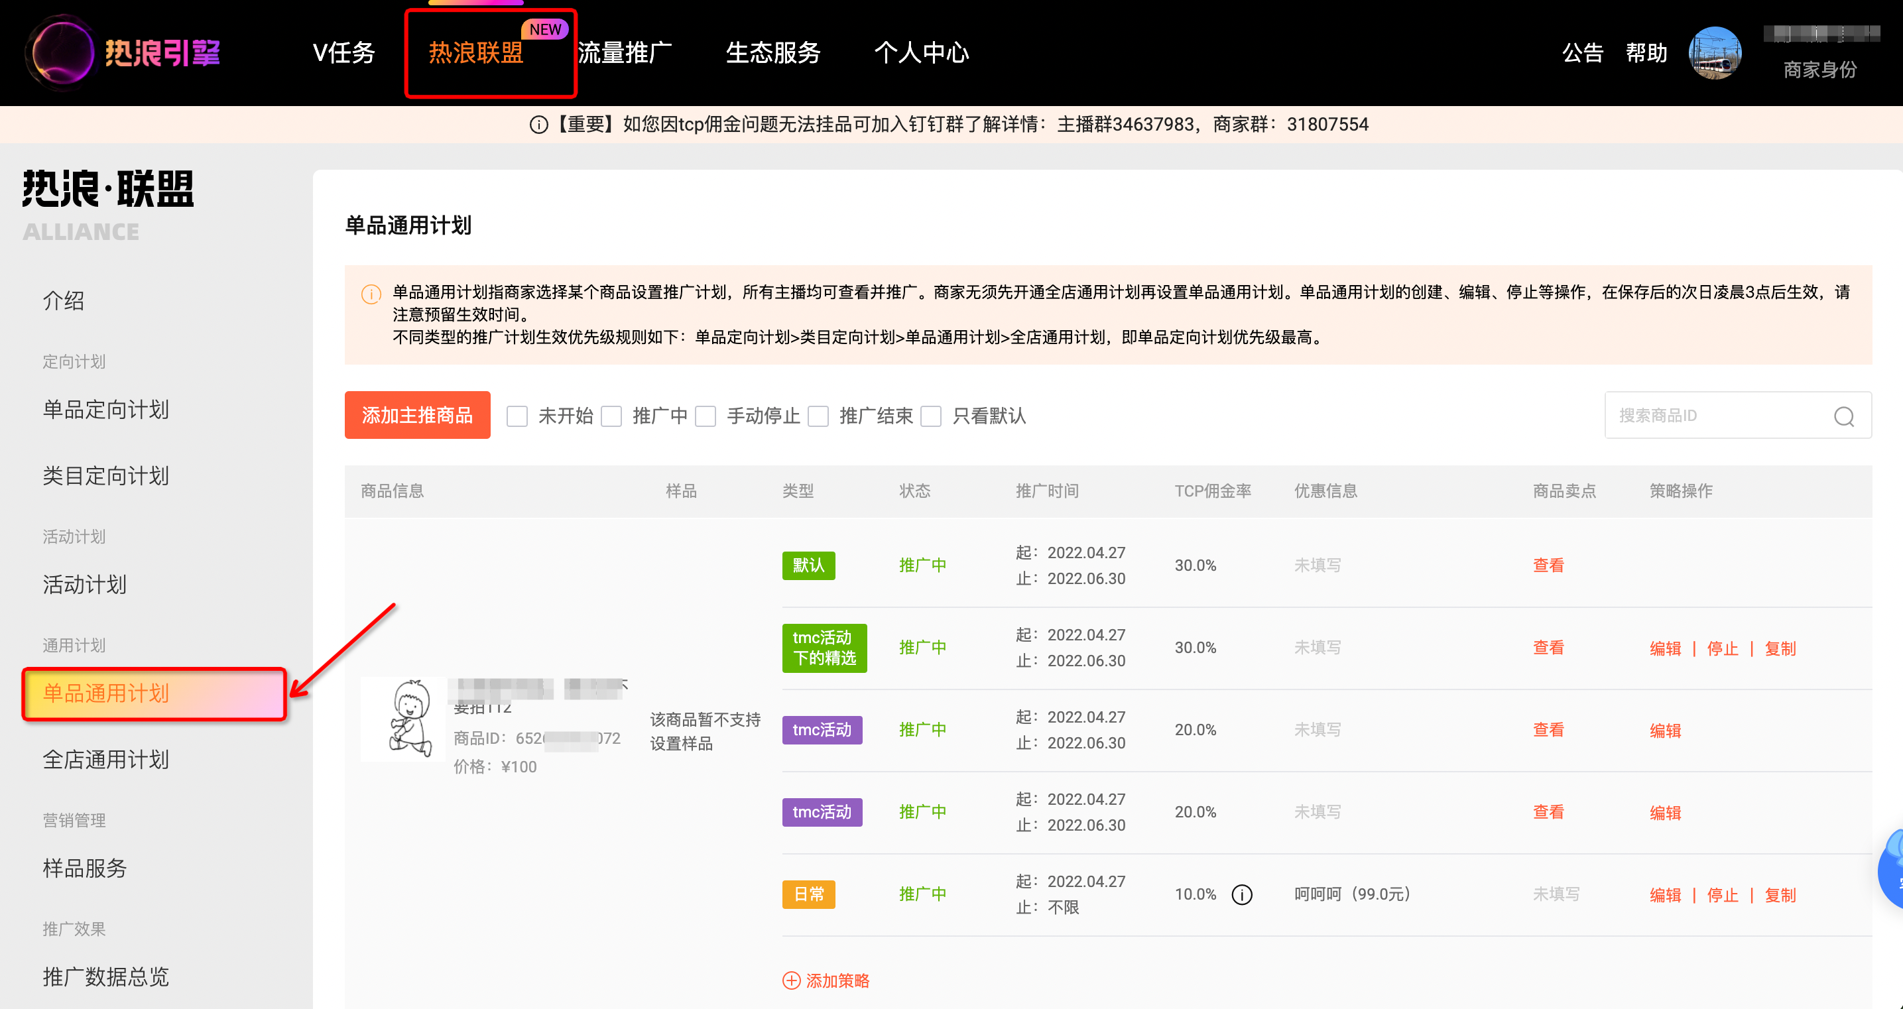The width and height of the screenshot is (1903, 1009).
Task: Toggle the 未开始 filter checkbox
Action: coord(517,416)
